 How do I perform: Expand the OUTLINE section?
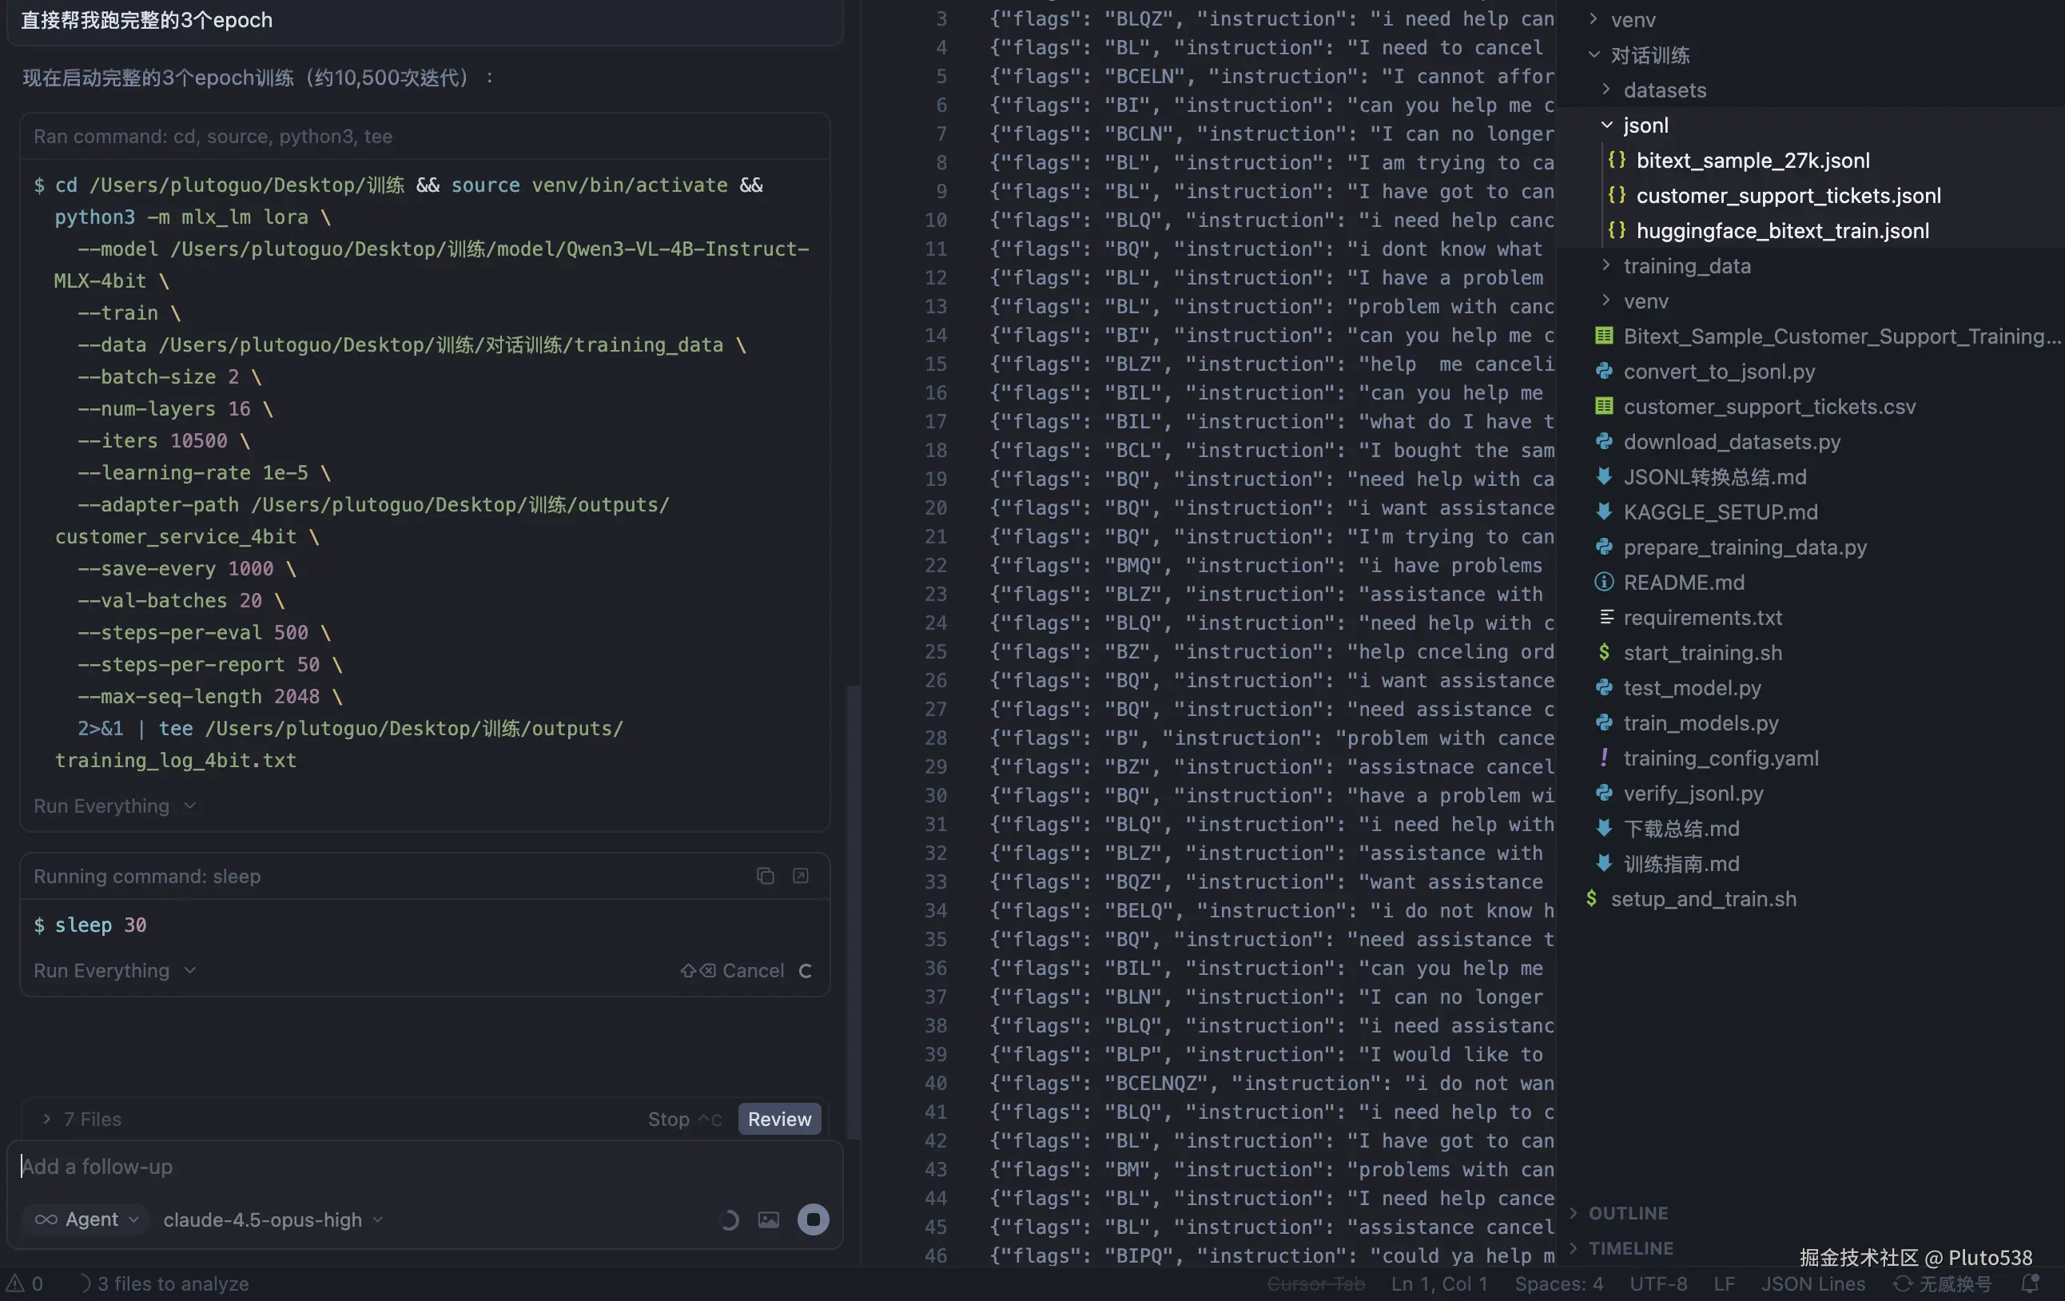[x=1627, y=1212]
